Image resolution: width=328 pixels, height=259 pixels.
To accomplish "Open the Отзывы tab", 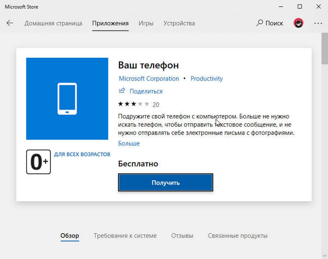I will coord(182,236).
